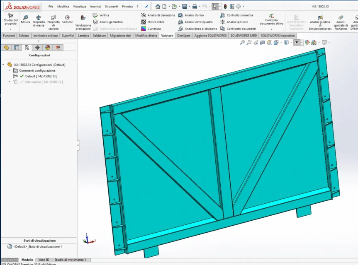This screenshot has width=358, height=265.
Task: Open PropertyManager tab
Action: pos(17,47)
